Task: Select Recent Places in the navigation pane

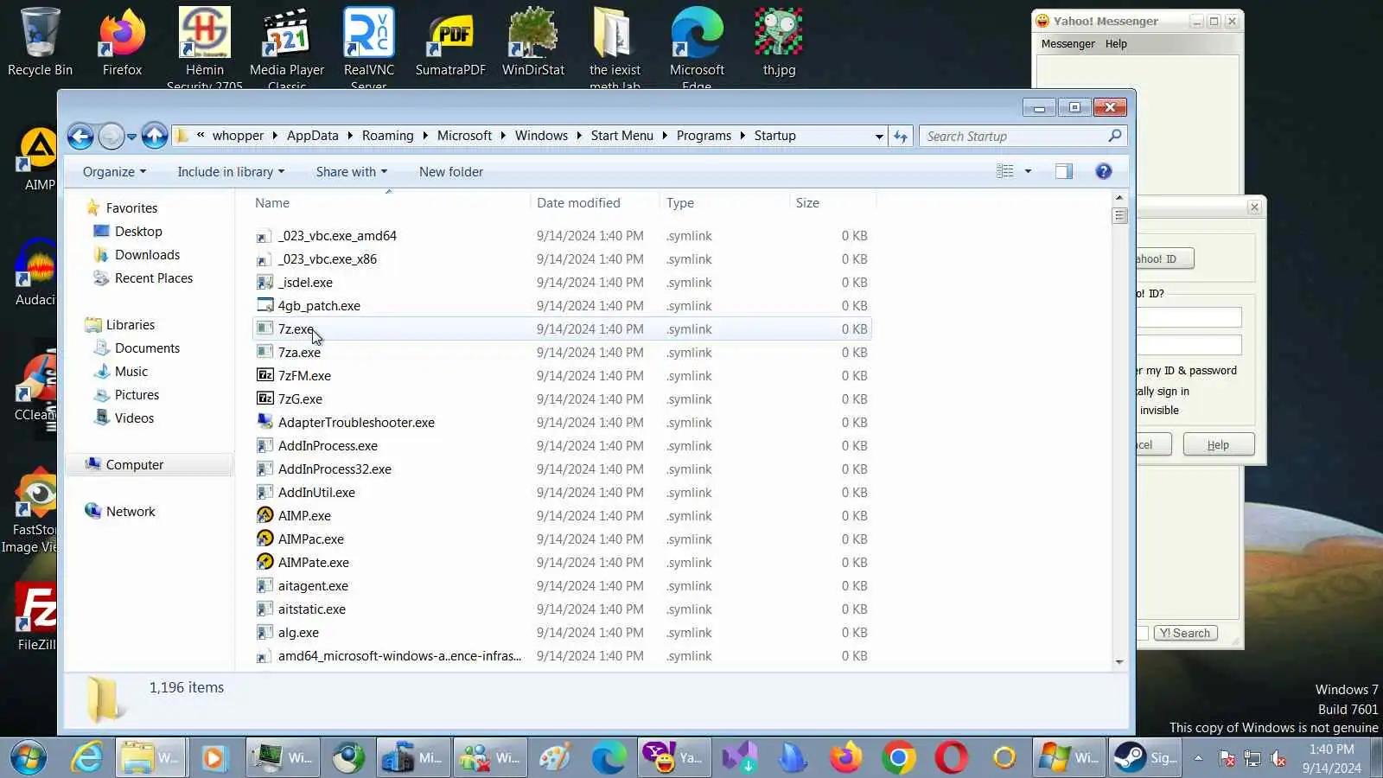Action: [153, 277]
